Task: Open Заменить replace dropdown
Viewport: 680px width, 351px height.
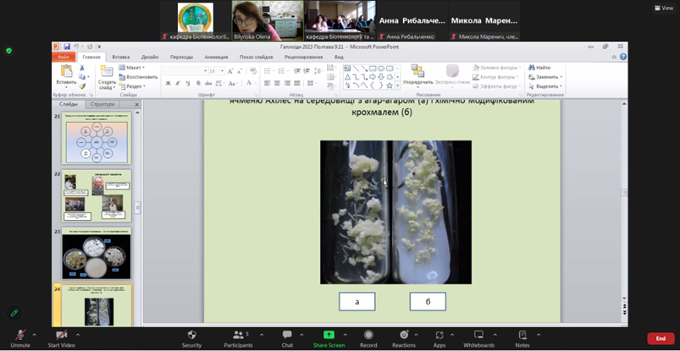Action: click(545, 77)
